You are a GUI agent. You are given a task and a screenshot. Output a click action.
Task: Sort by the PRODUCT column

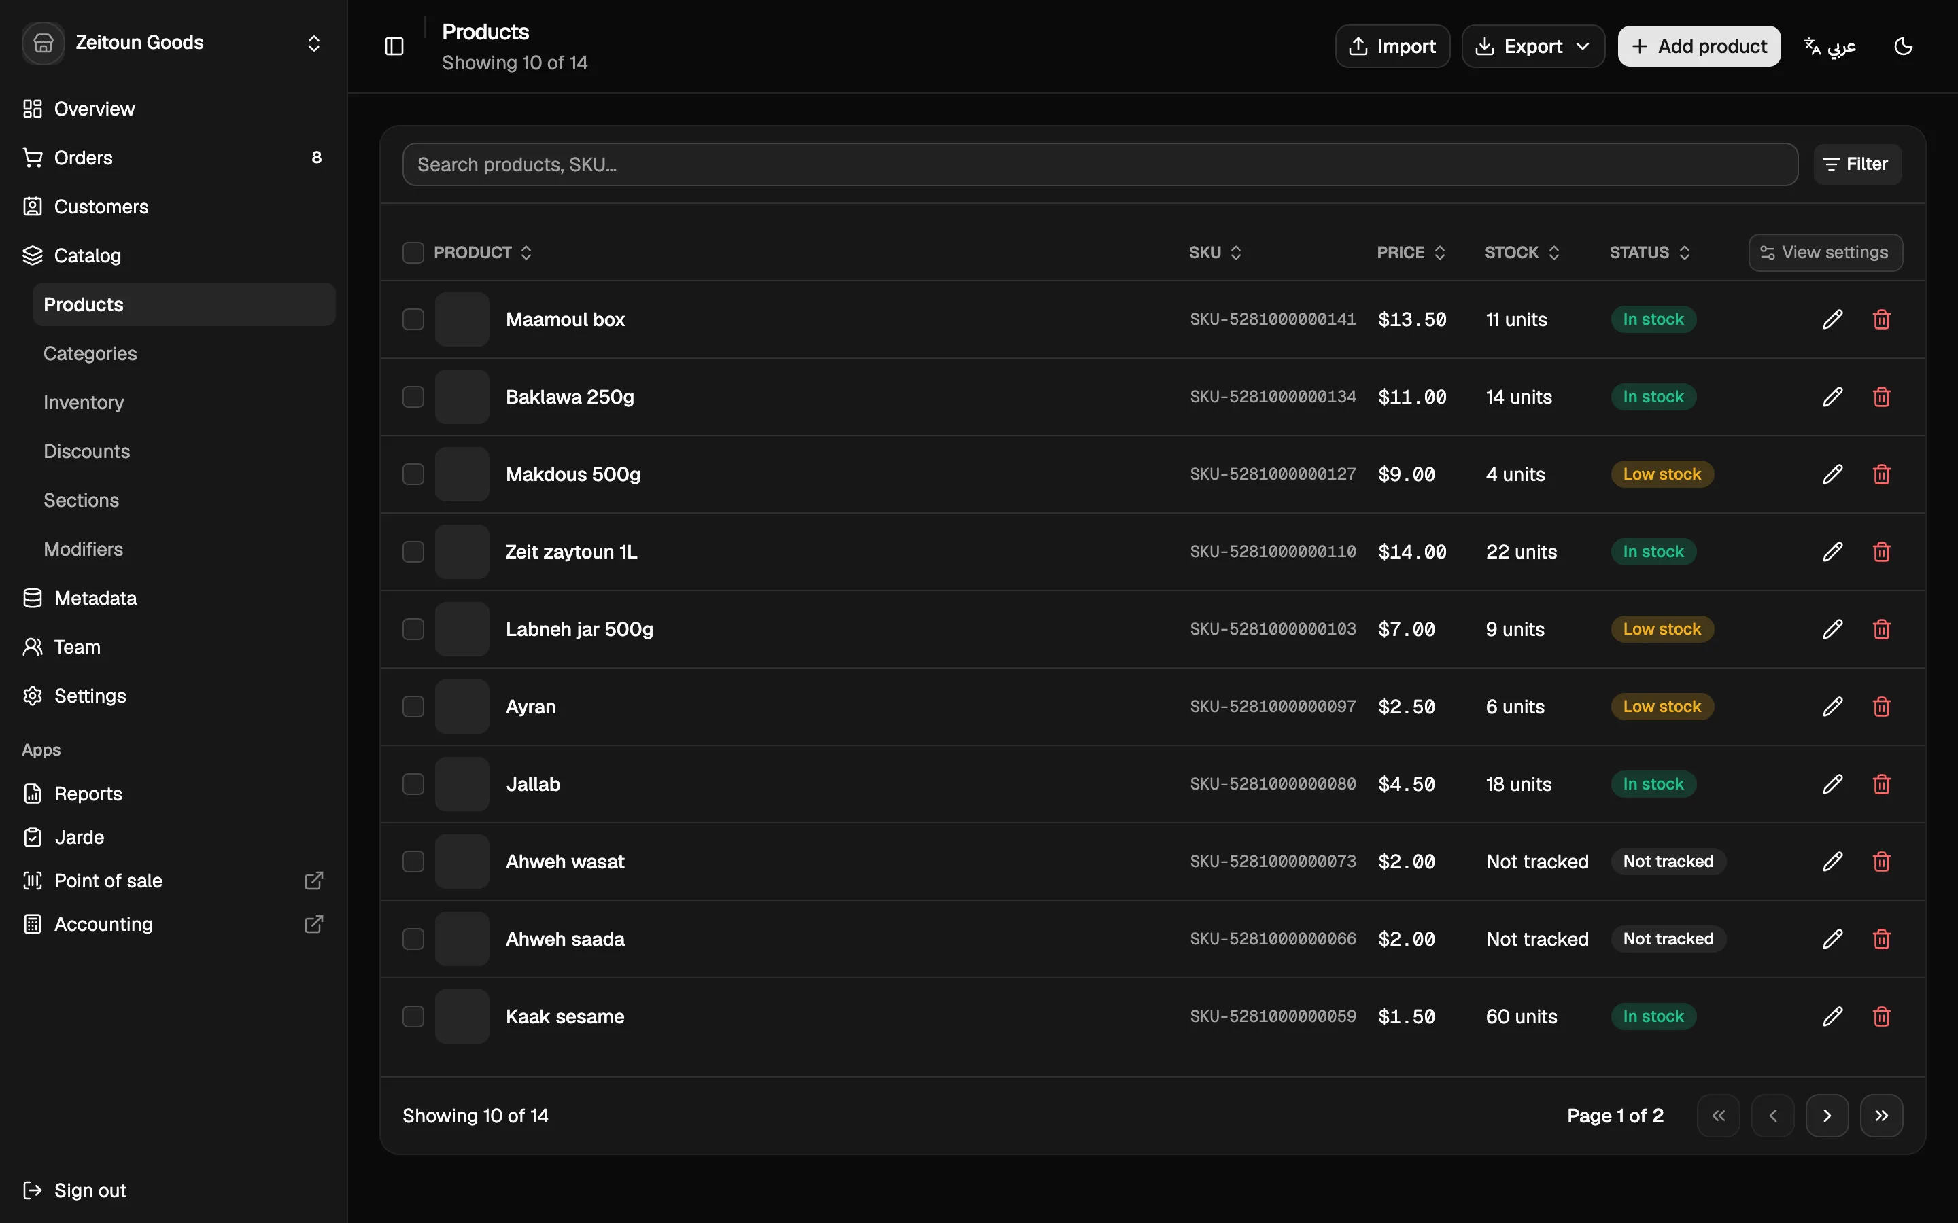(x=483, y=252)
